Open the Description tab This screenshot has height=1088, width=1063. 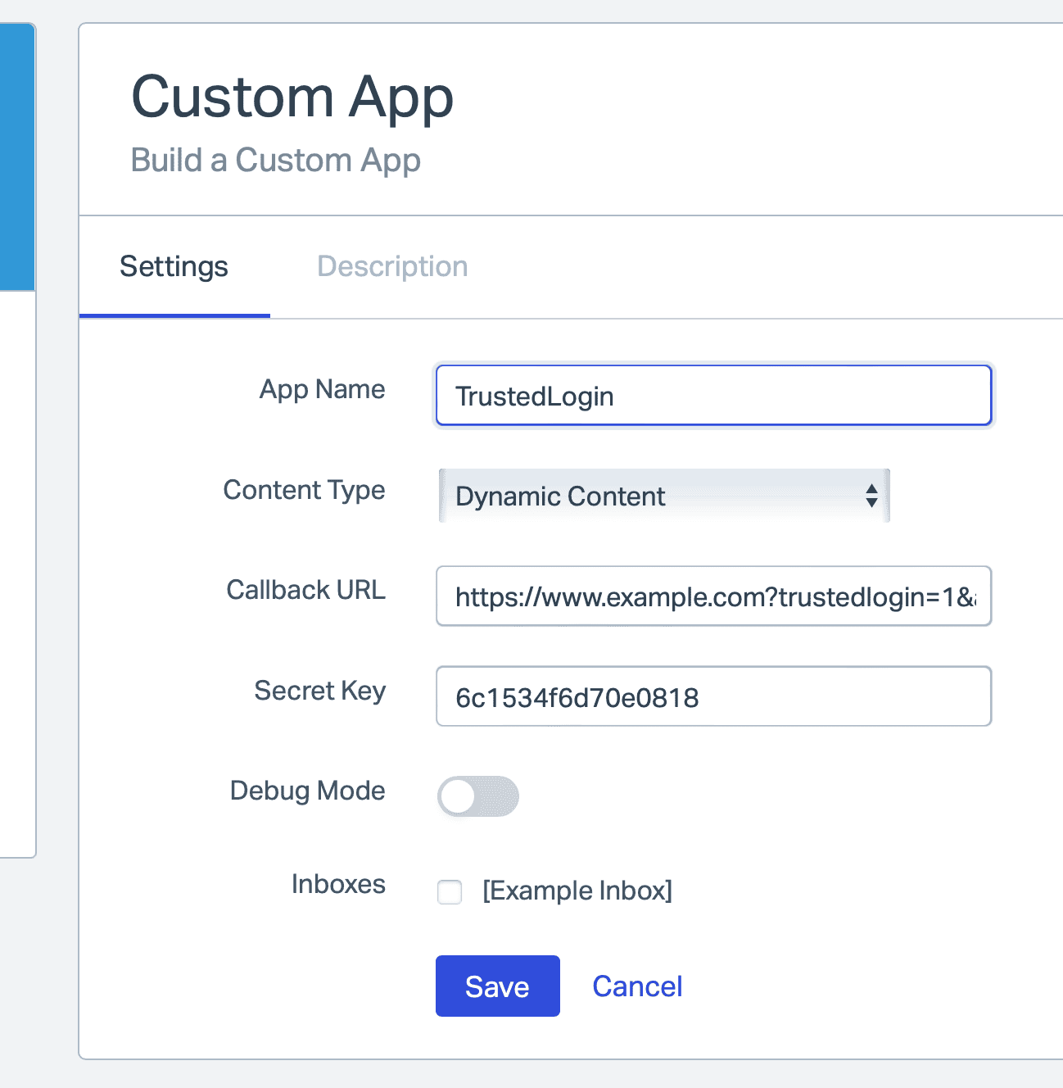point(392,267)
